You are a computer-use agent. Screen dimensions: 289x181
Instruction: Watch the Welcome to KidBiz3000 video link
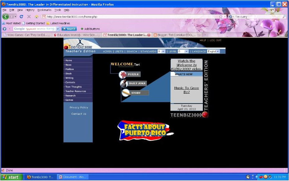186,65
